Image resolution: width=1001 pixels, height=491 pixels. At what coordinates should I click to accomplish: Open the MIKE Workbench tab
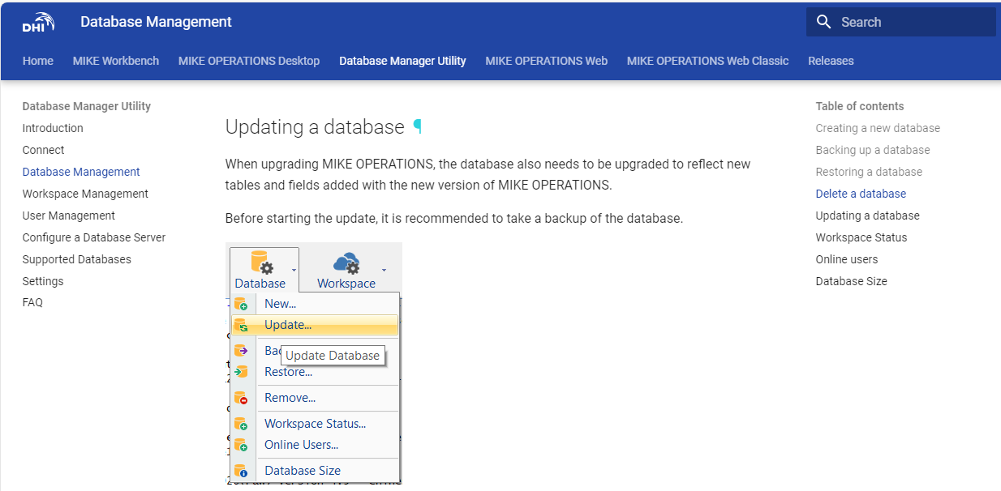[116, 61]
